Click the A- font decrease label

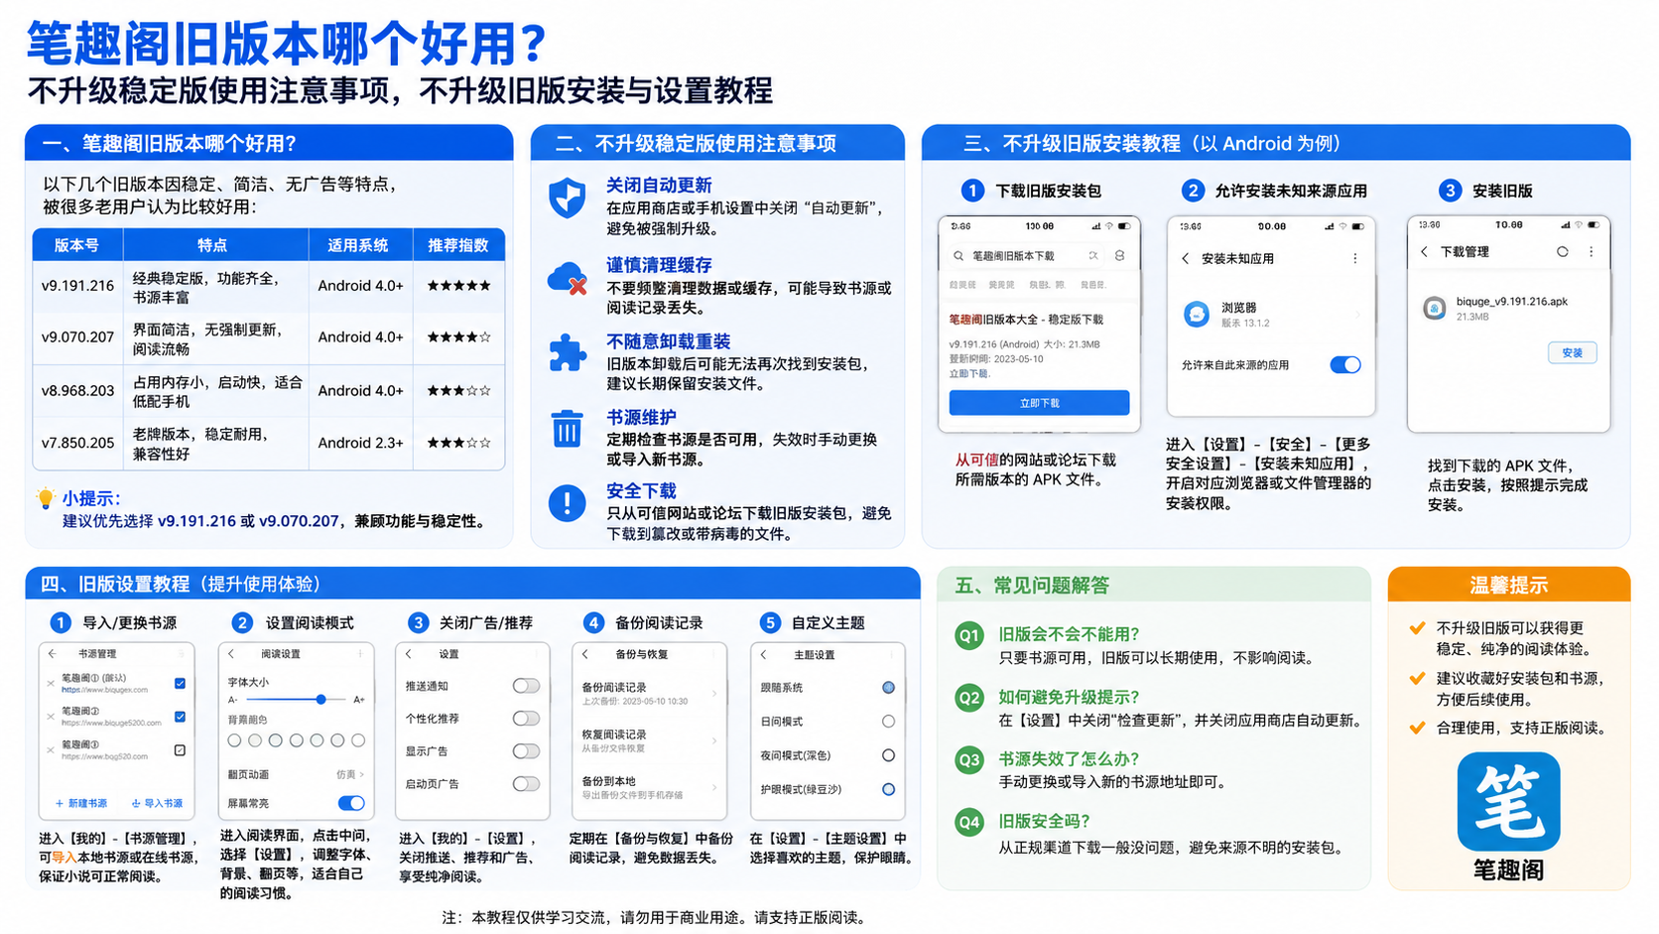[233, 700]
